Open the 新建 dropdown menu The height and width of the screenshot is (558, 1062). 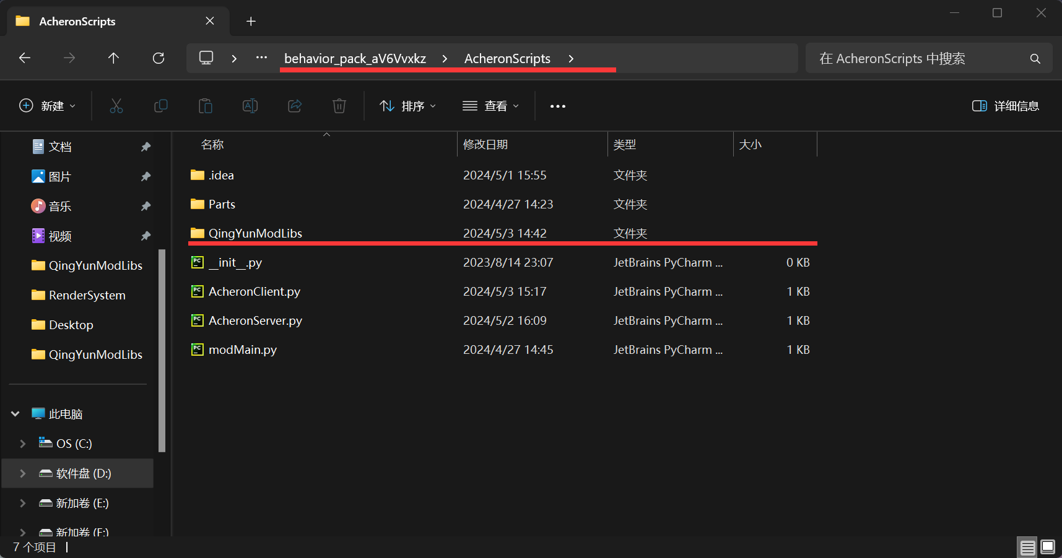(48, 106)
